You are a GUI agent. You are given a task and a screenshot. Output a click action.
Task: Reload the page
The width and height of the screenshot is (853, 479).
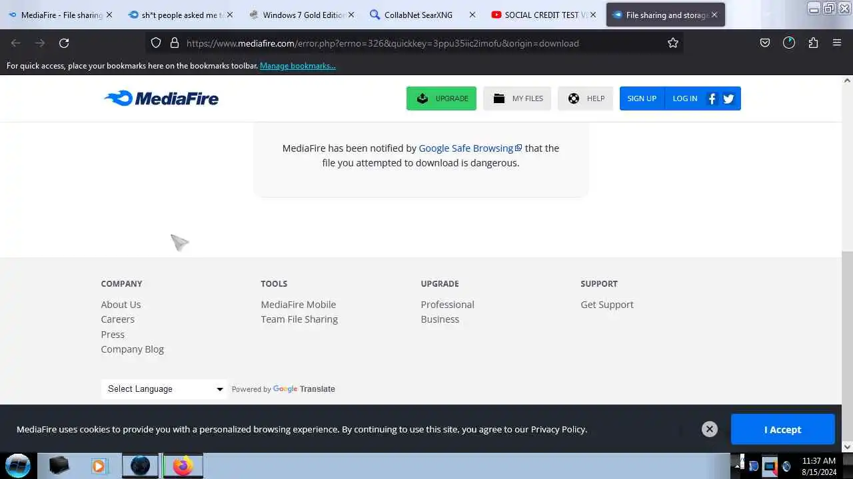64,43
